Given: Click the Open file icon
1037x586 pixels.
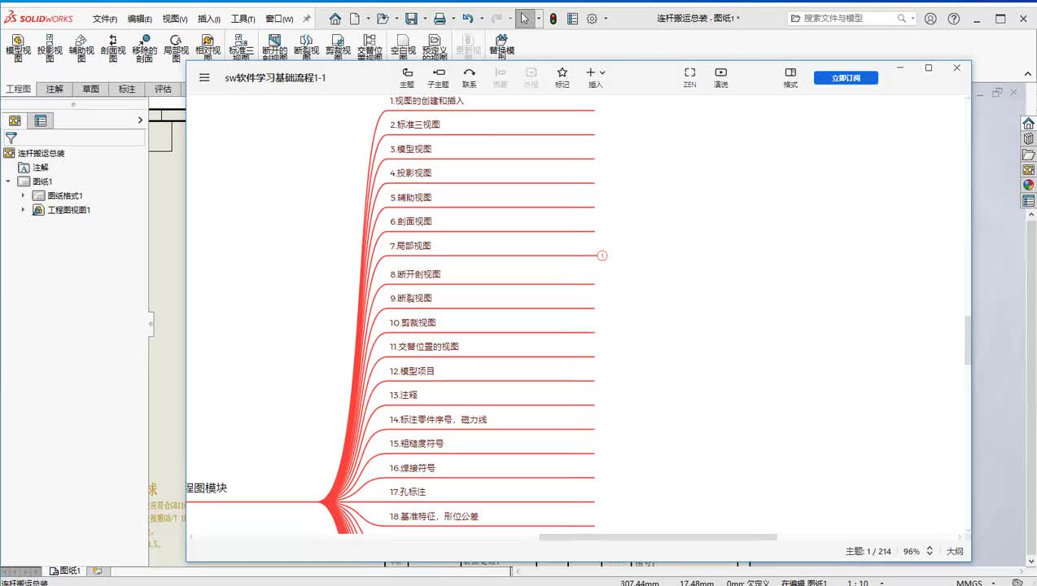Looking at the screenshot, I should point(383,18).
